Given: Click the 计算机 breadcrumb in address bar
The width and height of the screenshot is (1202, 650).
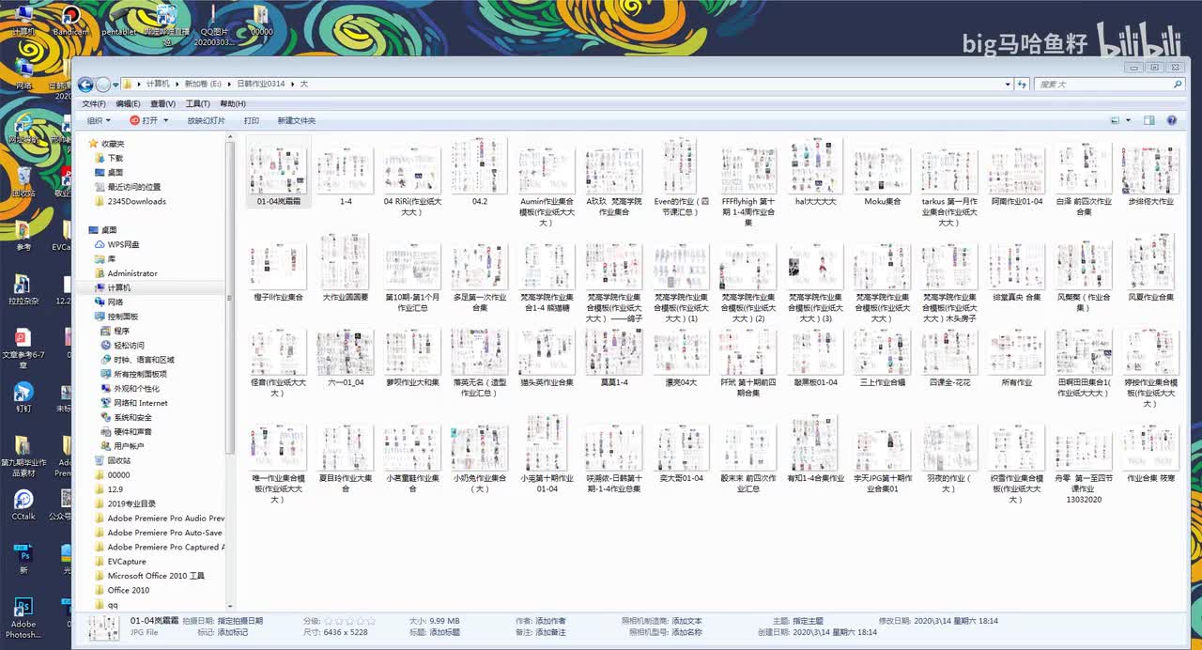Looking at the screenshot, I should (x=158, y=85).
